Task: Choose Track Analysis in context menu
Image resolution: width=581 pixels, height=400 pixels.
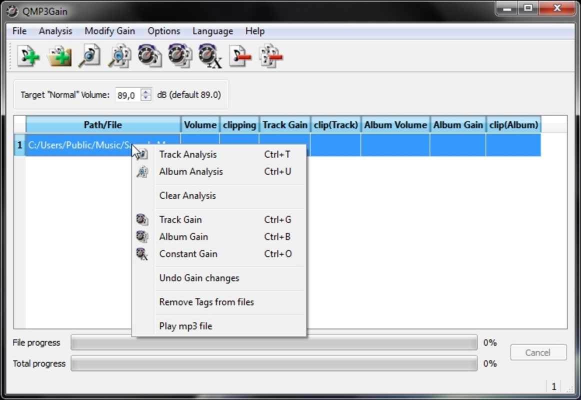Action: [219, 154]
